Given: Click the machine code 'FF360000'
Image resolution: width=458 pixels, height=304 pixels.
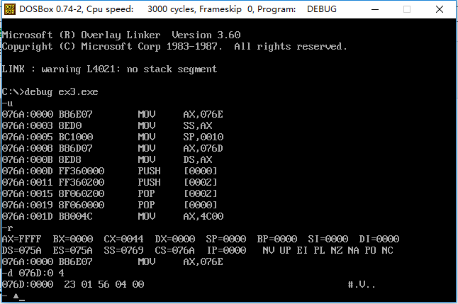Looking at the screenshot, I should click(82, 171).
